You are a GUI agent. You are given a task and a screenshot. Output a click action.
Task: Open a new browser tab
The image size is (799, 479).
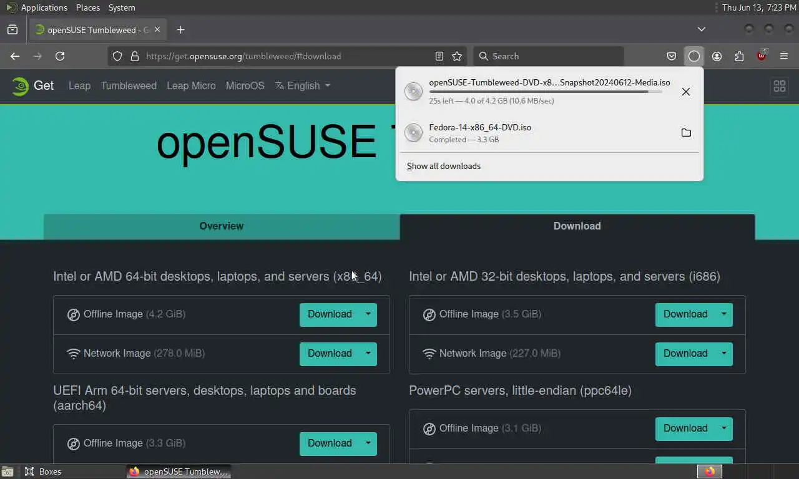click(x=180, y=29)
